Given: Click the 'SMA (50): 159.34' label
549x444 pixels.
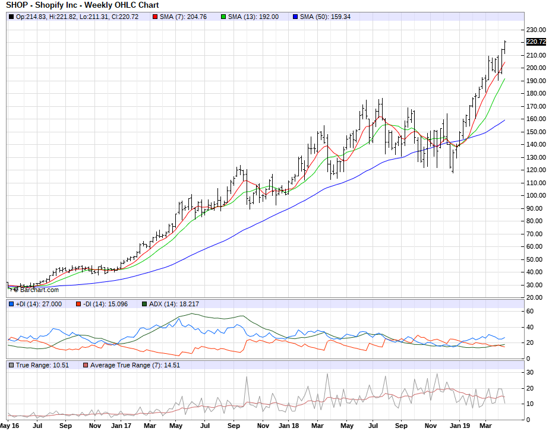Looking at the screenshot, I should pos(325,17).
